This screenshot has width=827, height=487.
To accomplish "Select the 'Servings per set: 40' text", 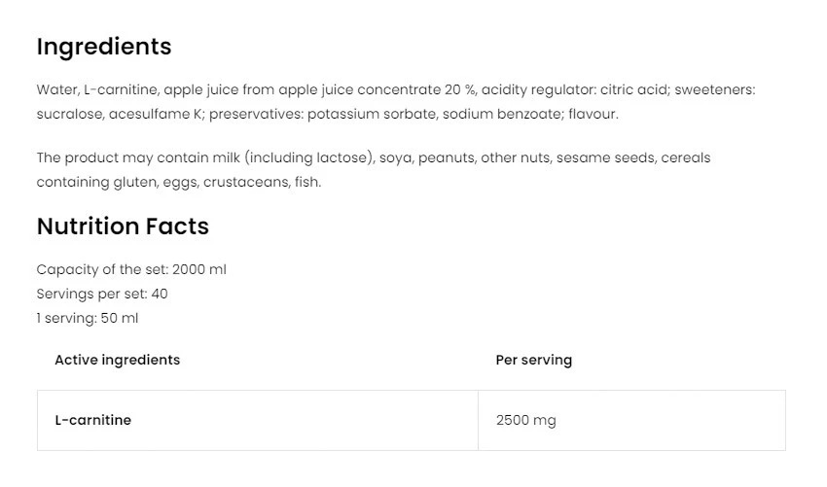I will point(102,294).
